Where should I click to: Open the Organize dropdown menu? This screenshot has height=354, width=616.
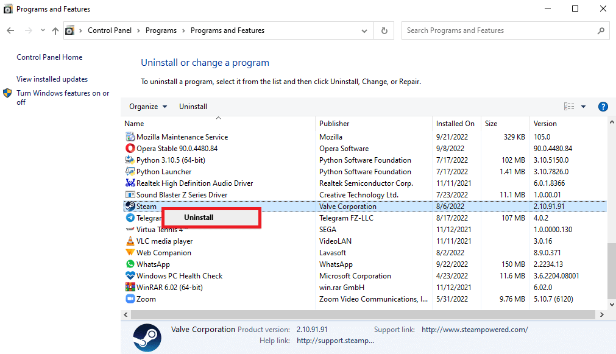pyautogui.click(x=147, y=106)
